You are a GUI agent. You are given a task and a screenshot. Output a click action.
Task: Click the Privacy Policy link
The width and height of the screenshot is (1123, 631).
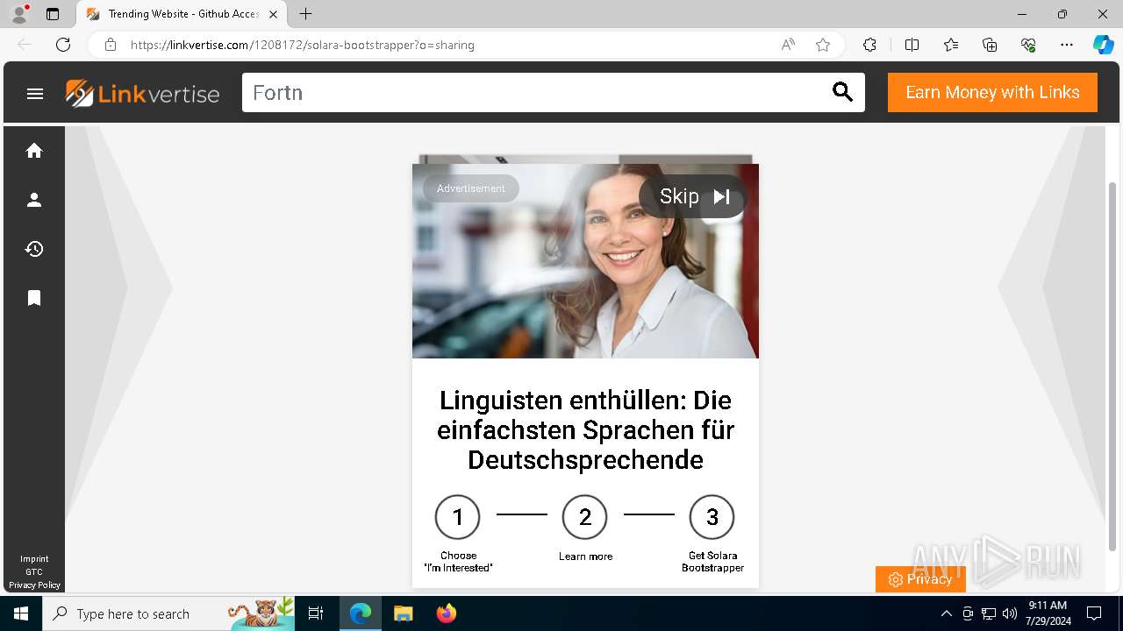coord(34,585)
